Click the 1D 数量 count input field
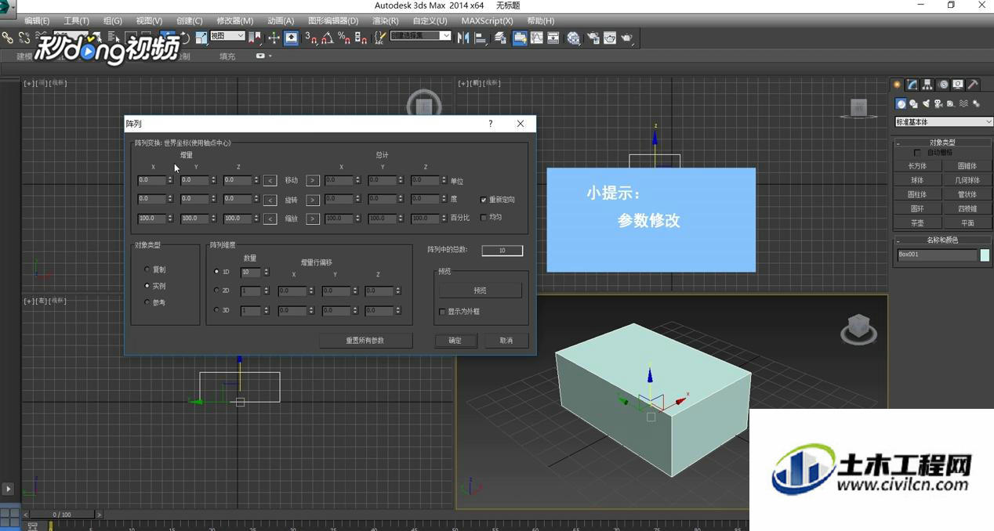994x531 pixels. 251,273
